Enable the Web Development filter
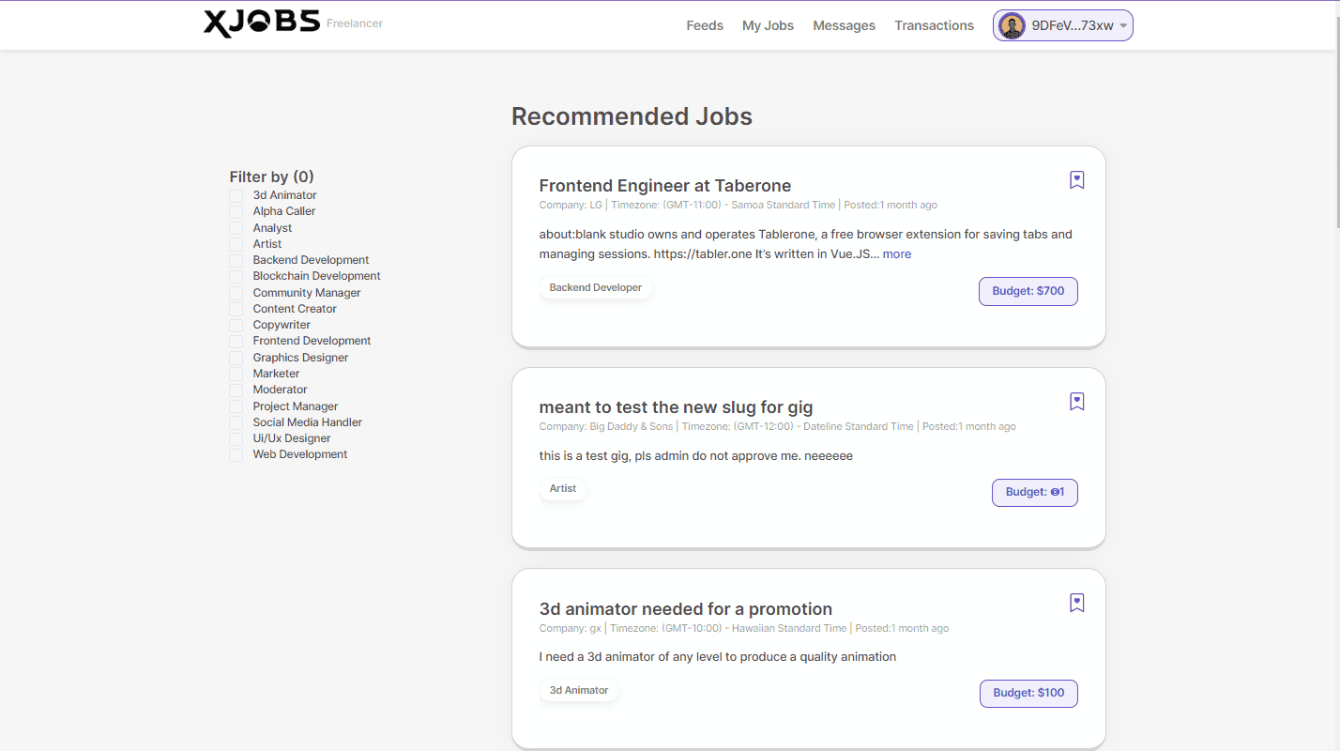1340x751 pixels. pos(236,454)
